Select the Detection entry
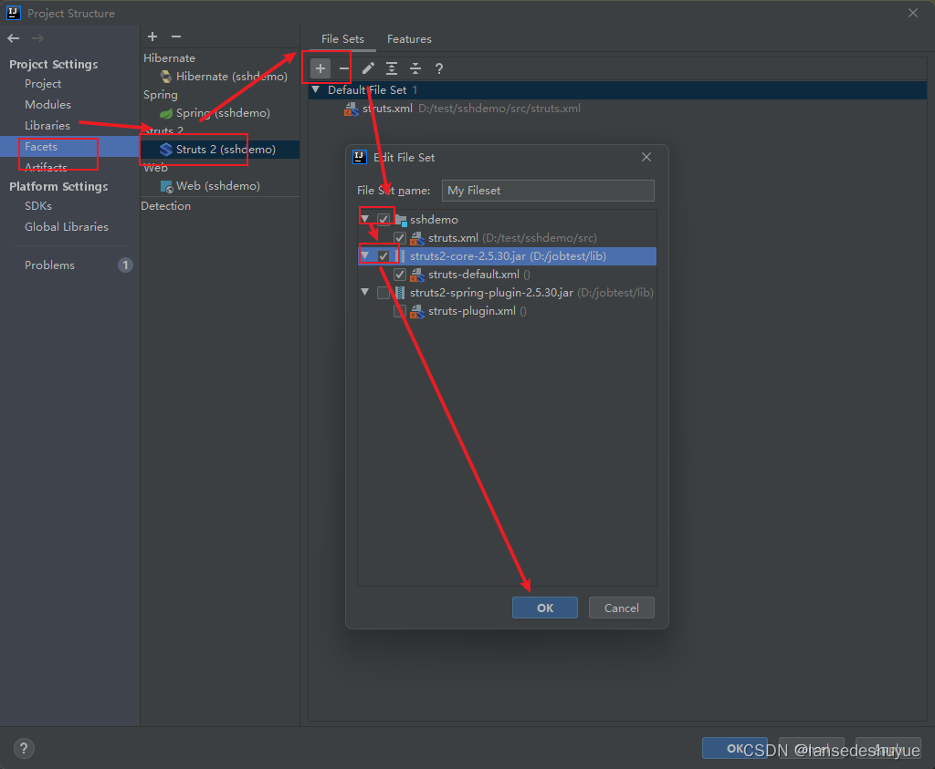 click(166, 206)
